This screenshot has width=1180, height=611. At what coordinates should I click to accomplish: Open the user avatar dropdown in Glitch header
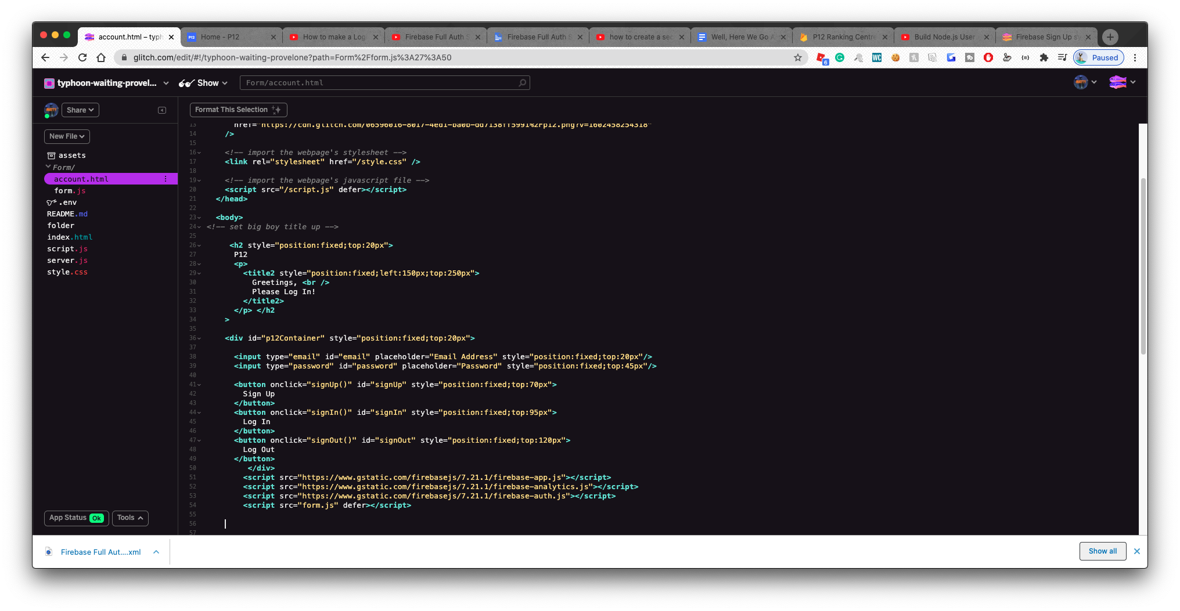1085,82
